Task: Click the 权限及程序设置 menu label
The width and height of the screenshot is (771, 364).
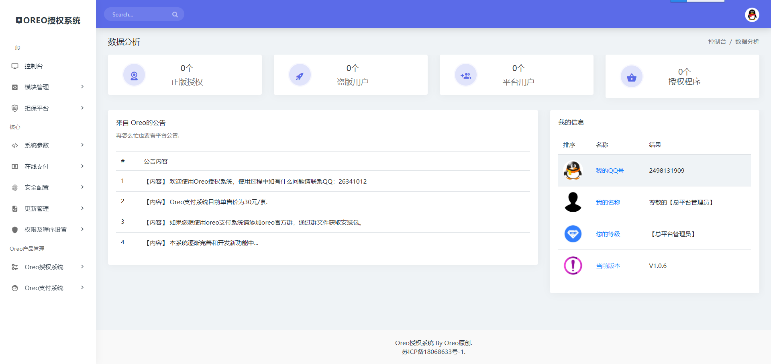Action: pyautogui.click(x=46, y=230)
